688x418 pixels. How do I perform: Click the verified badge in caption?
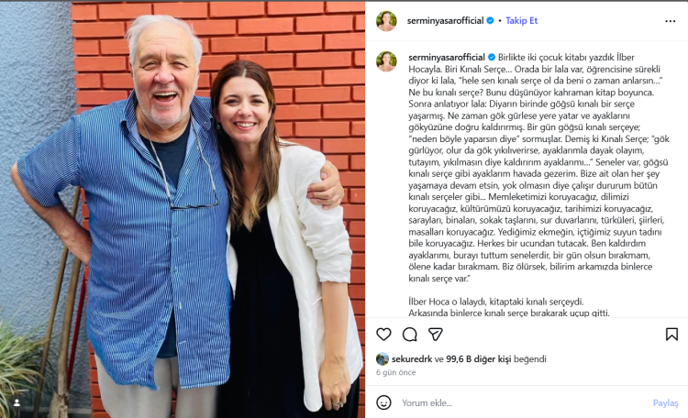tap(492, 57)
